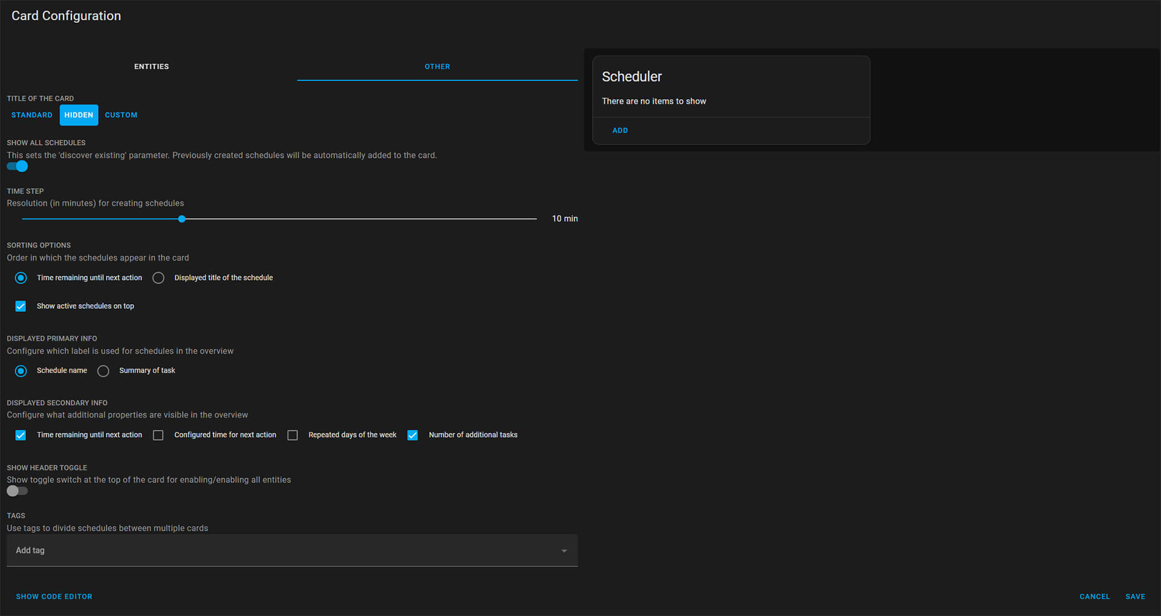Toggle Show All Schedules switch
This screenshot has height=616, width=1161.
pyautogui.click(x=18, y=166)
